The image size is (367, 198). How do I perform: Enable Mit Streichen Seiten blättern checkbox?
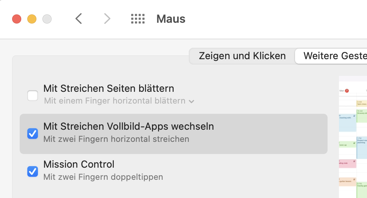point(33,96)
